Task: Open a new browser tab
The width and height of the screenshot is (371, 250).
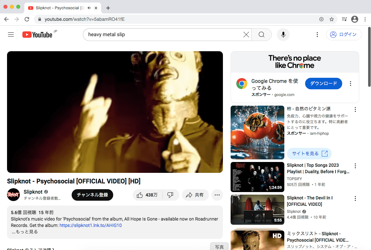Action: 108,8
